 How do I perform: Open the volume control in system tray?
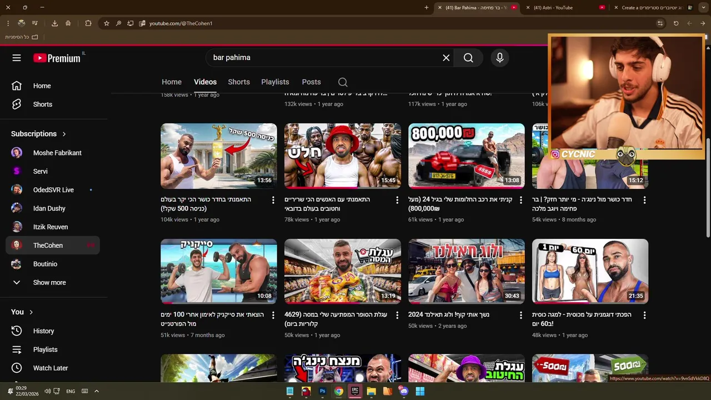pos(47,391)
